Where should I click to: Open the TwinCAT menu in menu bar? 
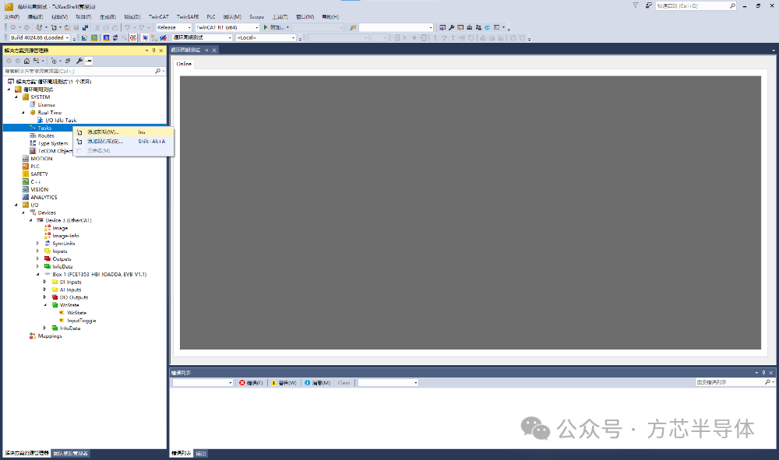pyautogui.click(x=158, y=17)
